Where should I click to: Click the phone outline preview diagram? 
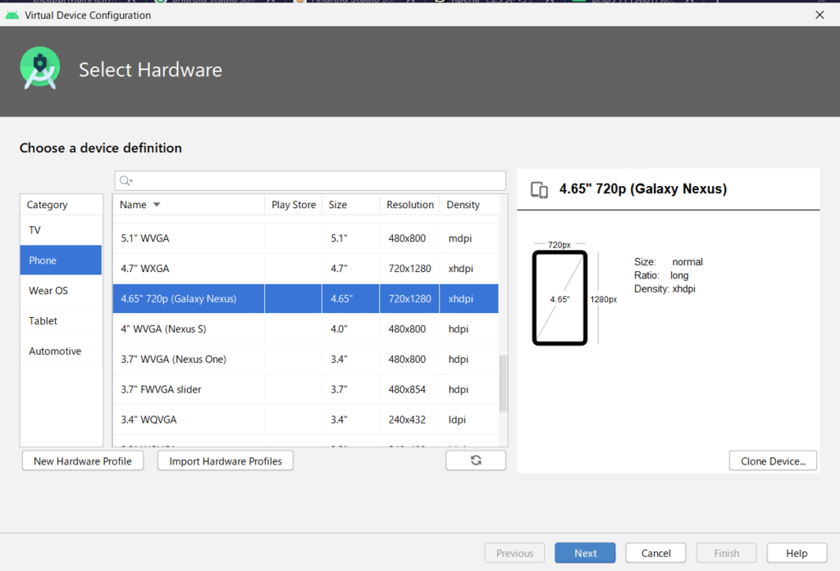click(559, 298)
